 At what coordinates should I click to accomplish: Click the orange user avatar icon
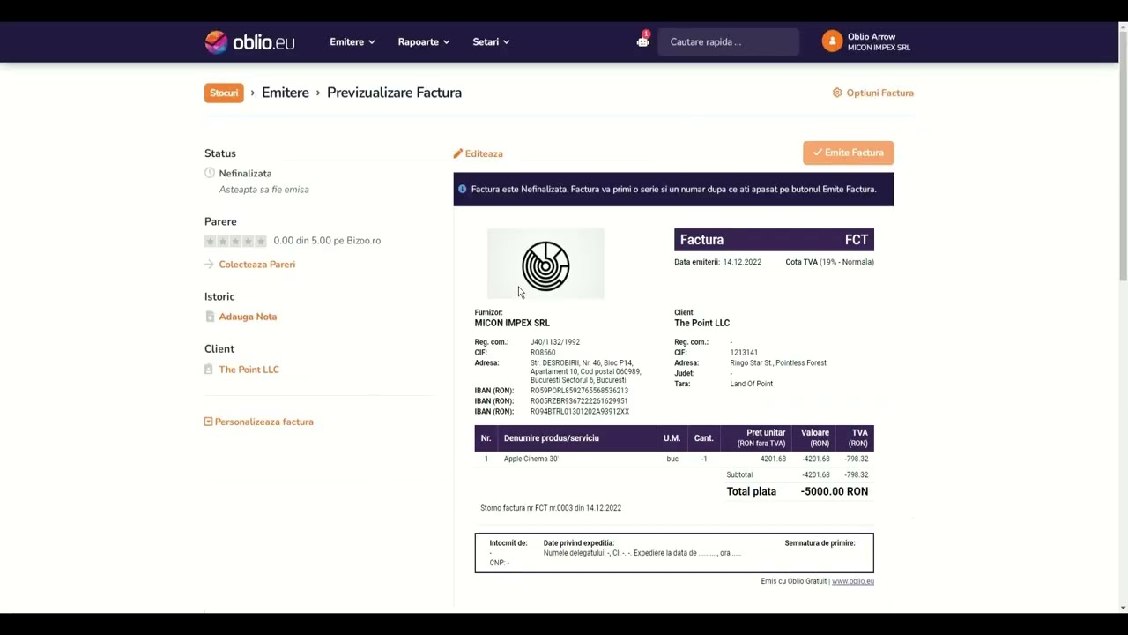pyautogui.click(x=832, y=41)
